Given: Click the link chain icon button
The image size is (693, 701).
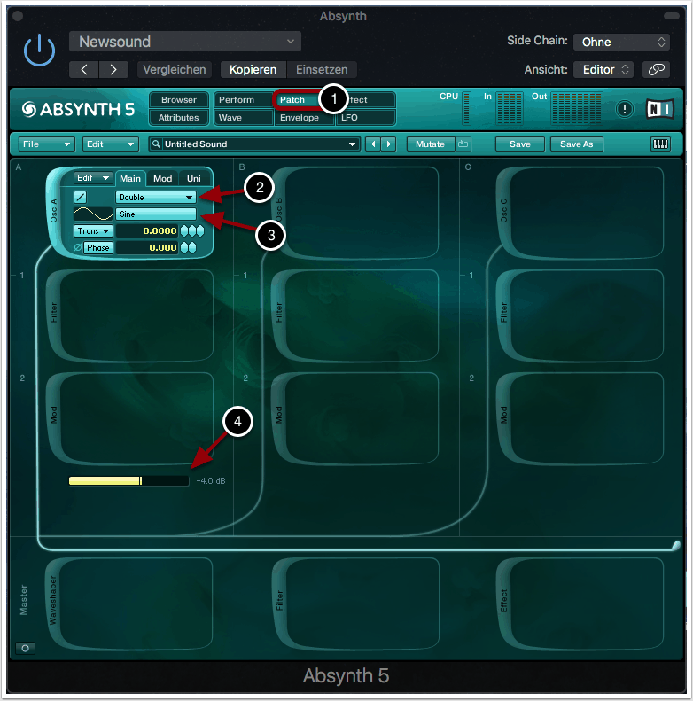Looking at the screenshot, I should tap(656, 70).
